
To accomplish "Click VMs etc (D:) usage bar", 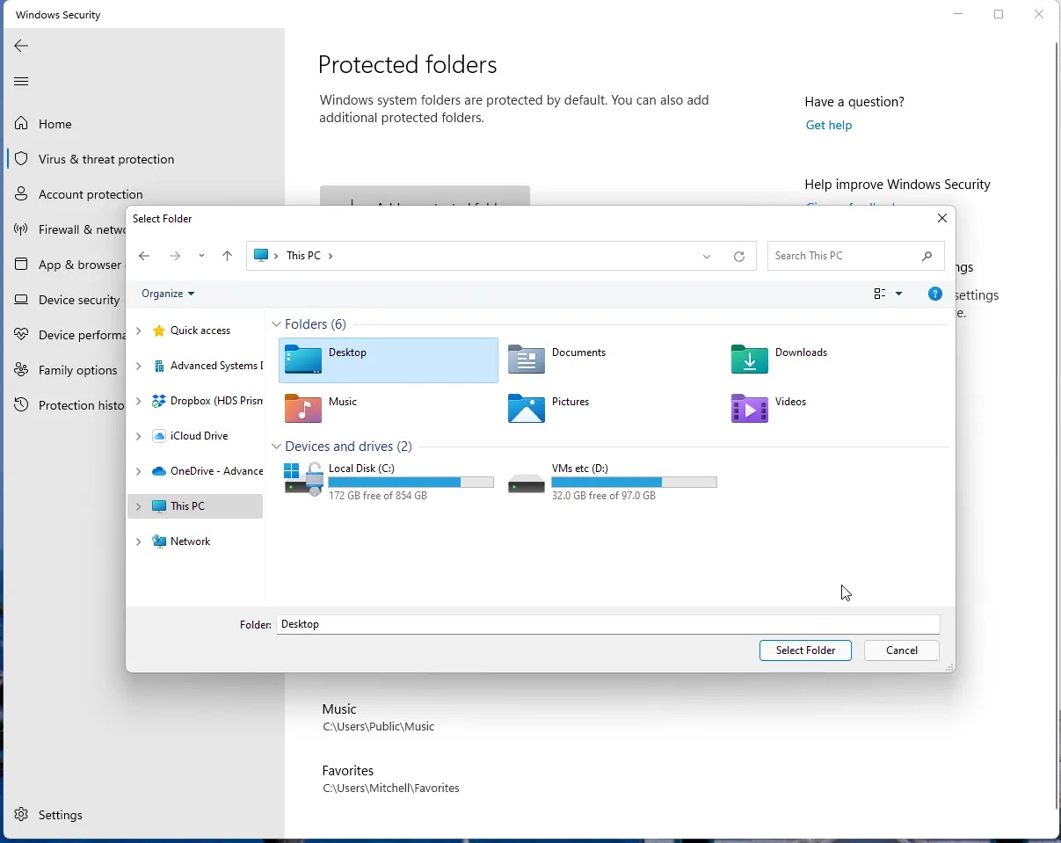I will [x=634, y=483].
